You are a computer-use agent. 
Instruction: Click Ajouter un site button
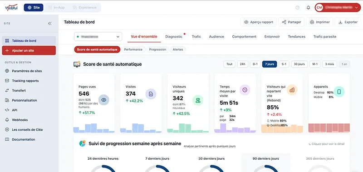click(29, 50)
